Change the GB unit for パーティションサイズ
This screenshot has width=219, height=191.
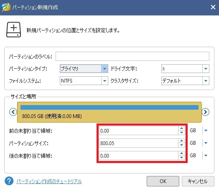pyautogui.click(x=206, y=143)
